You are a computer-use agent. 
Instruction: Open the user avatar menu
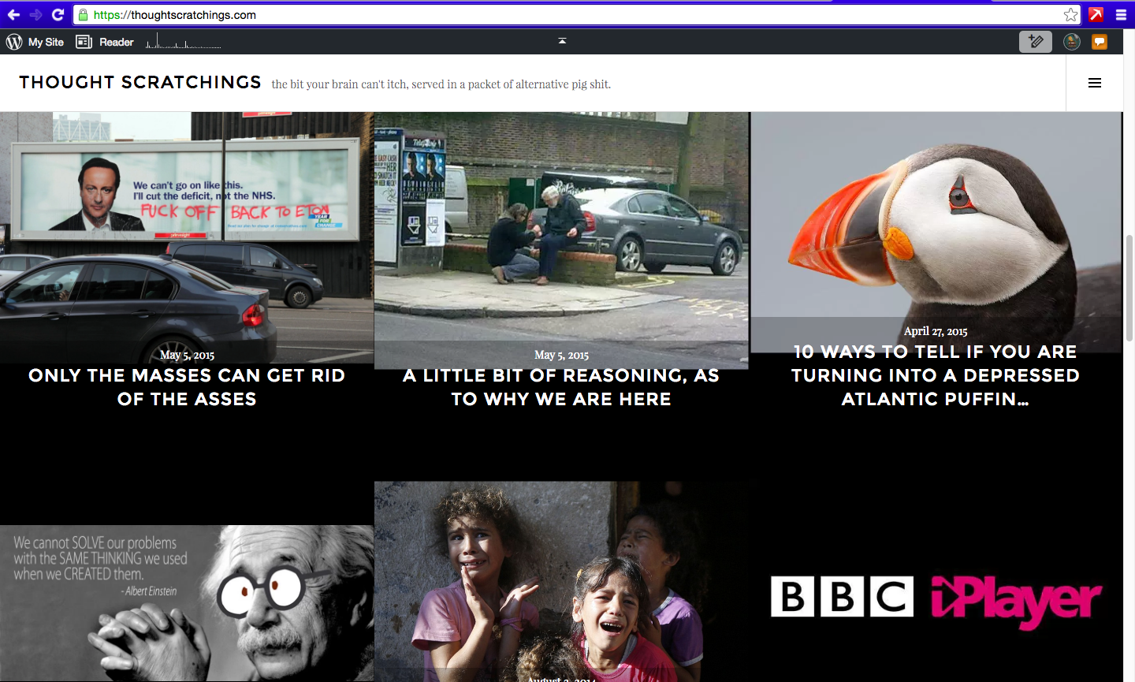point(1072,42)
